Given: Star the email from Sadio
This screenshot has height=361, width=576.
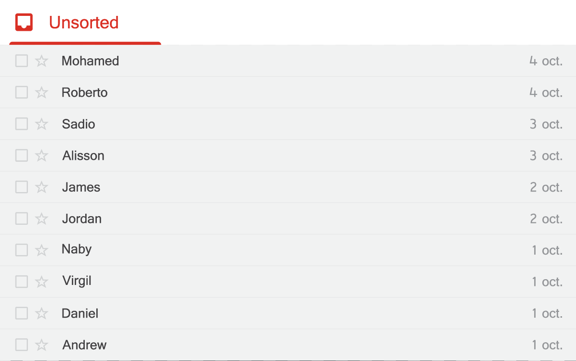Looking at the screenshot, I should coord(41,124).
